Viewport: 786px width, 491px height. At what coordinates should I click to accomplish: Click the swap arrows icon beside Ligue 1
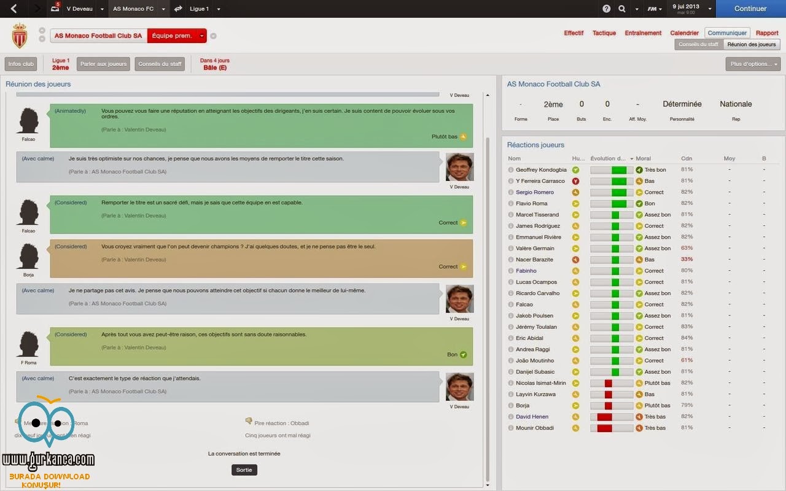[178, 9]
